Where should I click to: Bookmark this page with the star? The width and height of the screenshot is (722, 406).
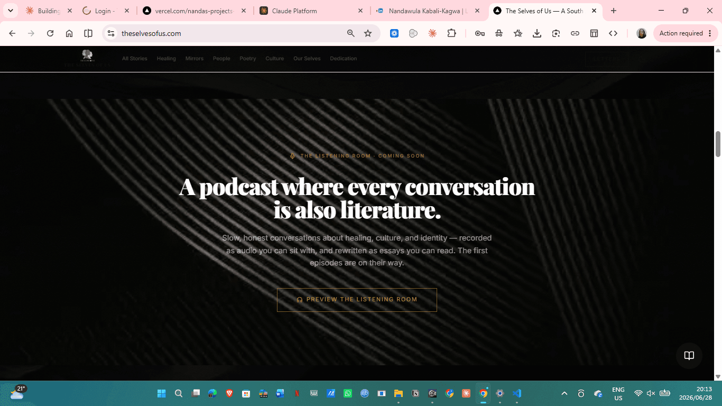(x=368, y=33)
